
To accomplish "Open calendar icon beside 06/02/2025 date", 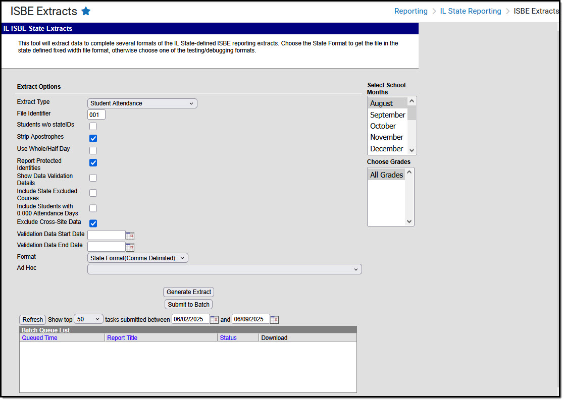I will coord(214,319).
